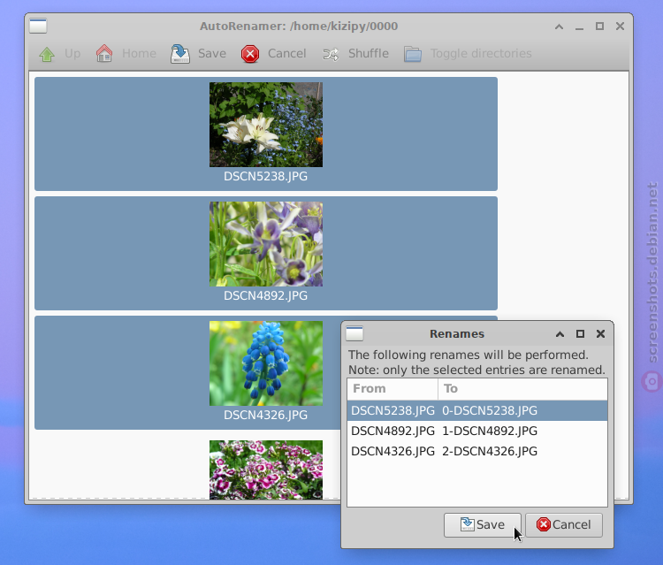The width and height of the screenshot is (663, 565).
Task: Click the Home label in toolbar
Action: [x=139, y=53]
